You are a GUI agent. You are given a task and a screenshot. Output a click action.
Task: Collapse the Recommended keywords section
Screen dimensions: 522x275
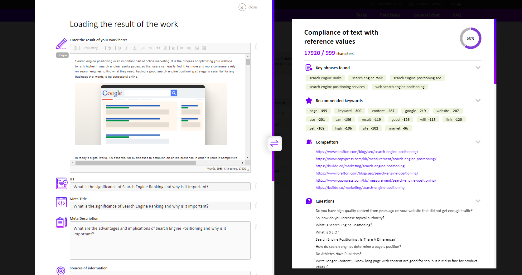coord(478,101)
